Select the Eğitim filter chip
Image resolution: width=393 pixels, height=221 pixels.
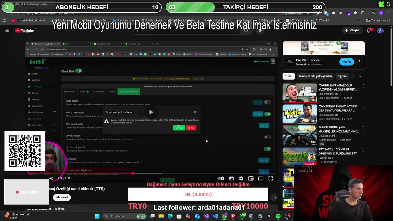coord(342,76)
